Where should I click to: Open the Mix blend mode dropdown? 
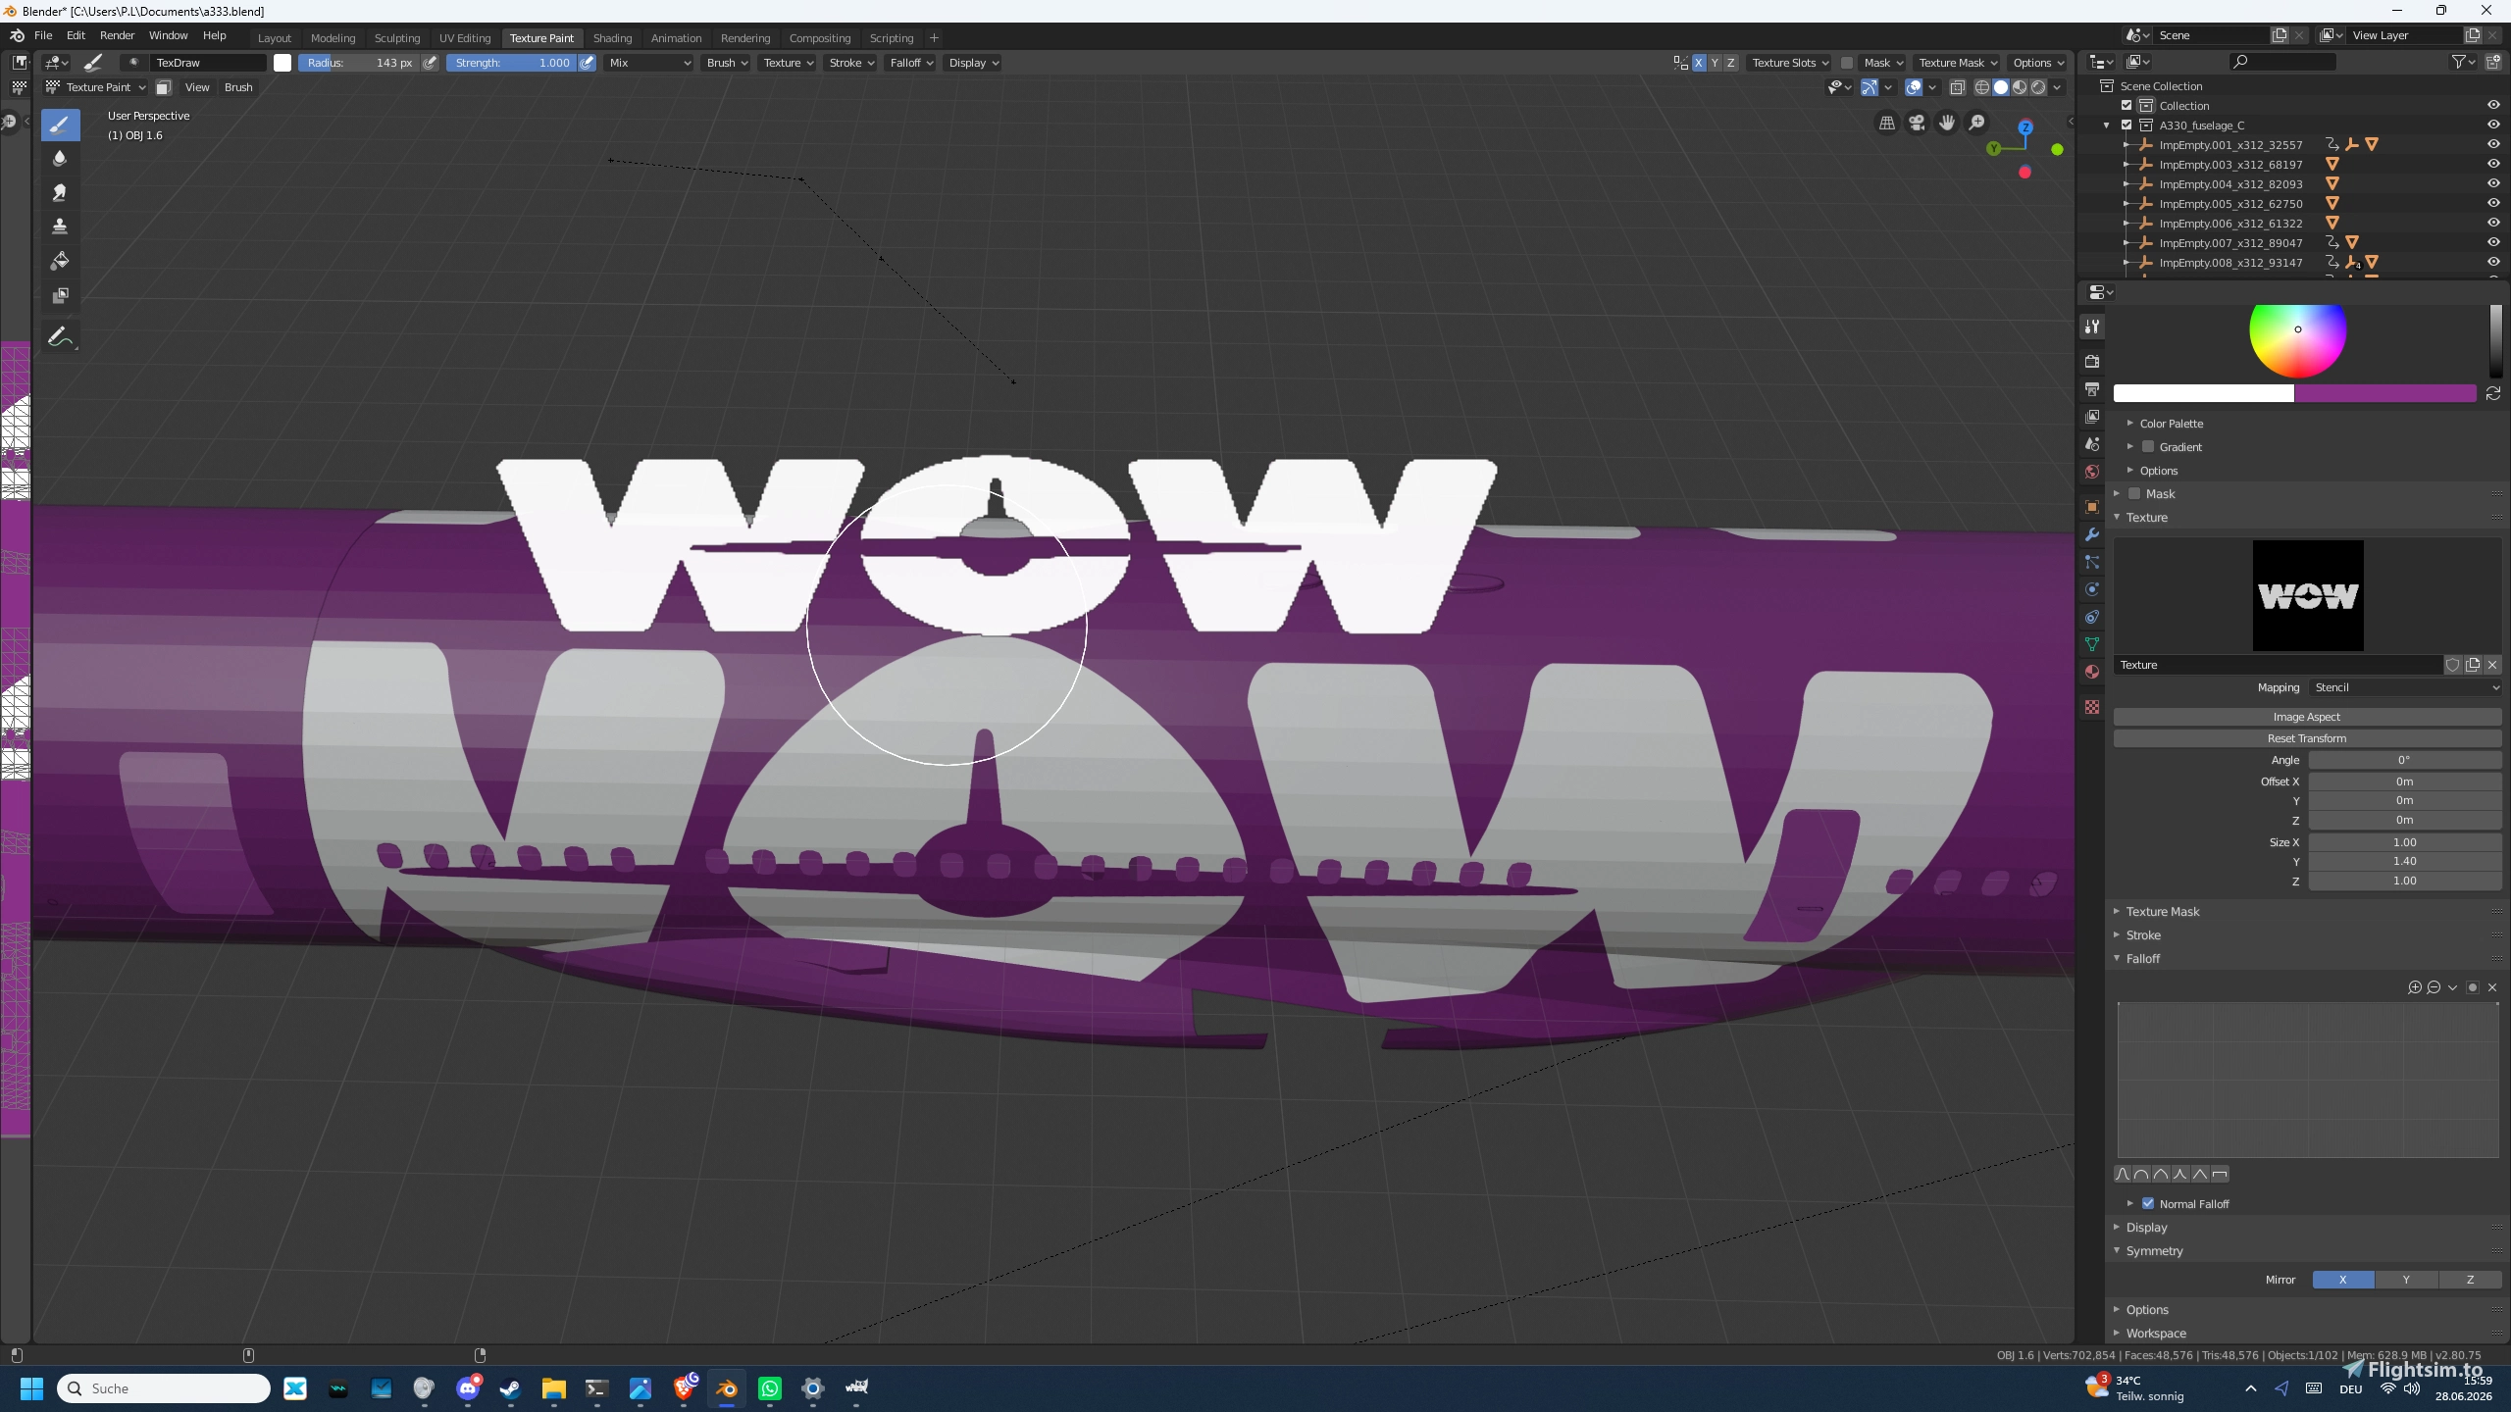coord(649,63)
